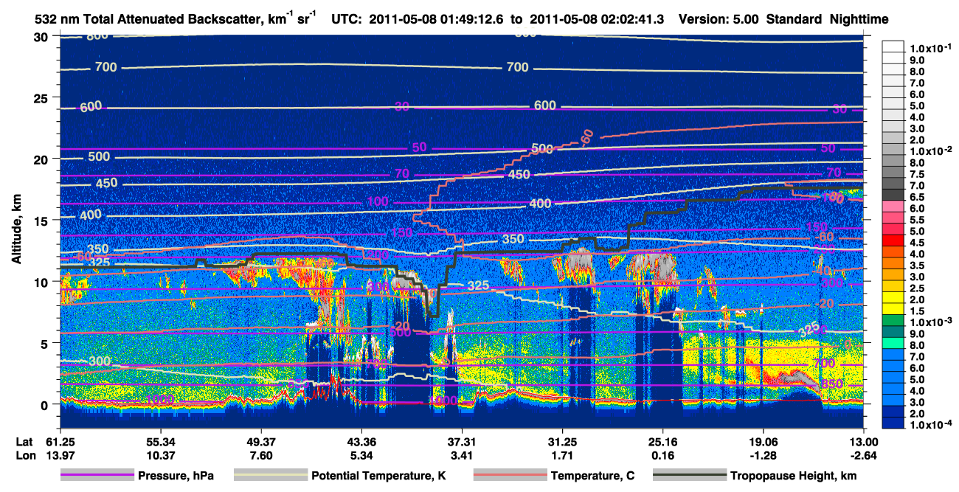Click the dark Tropopause Height legend swatch

(x=690, y=476)
